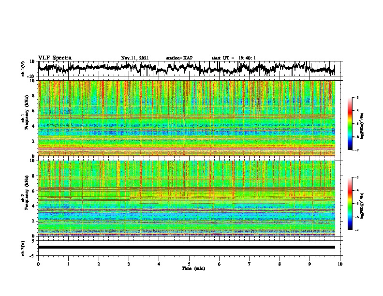The height and width of the screenshot is (296, 383).
Task: Click time axis tick label "6"
Action: 220,264
